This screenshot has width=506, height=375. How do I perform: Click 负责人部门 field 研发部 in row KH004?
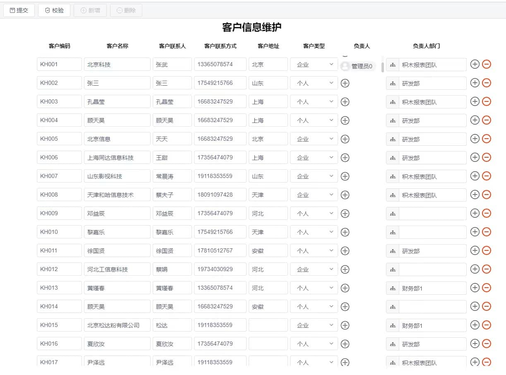point(432,120)
